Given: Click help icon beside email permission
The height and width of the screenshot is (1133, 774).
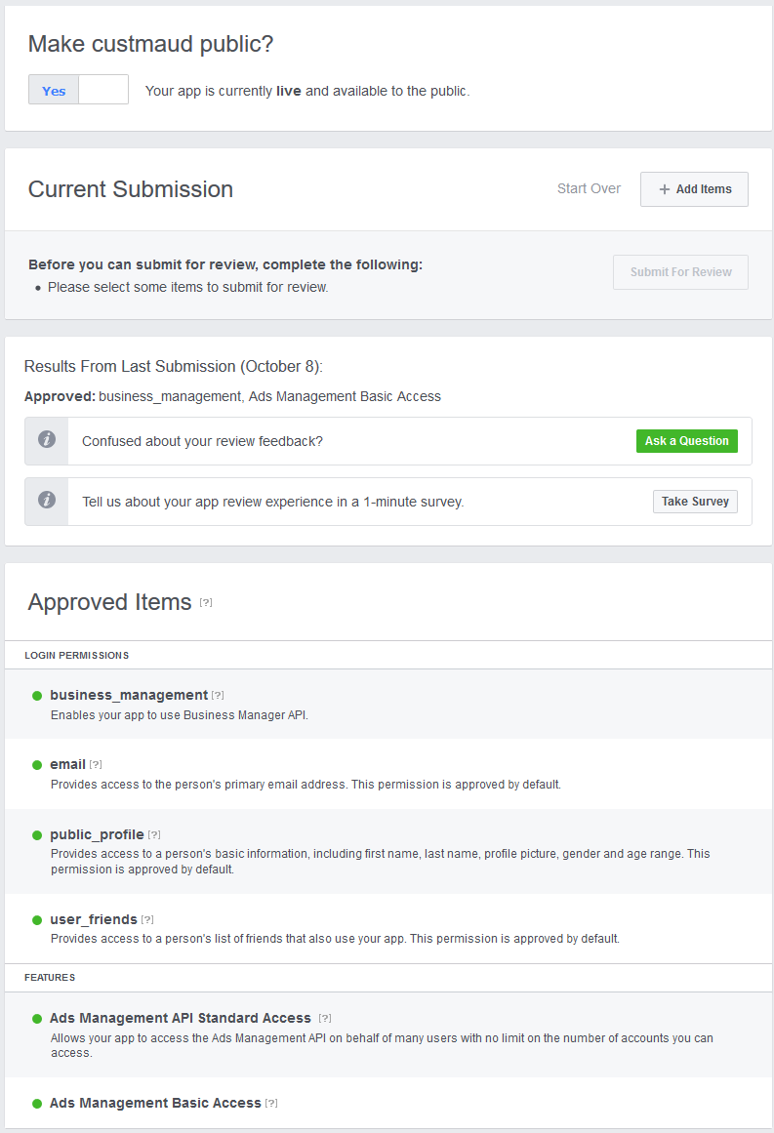Looking at the screenshot, I should (96, 764).
